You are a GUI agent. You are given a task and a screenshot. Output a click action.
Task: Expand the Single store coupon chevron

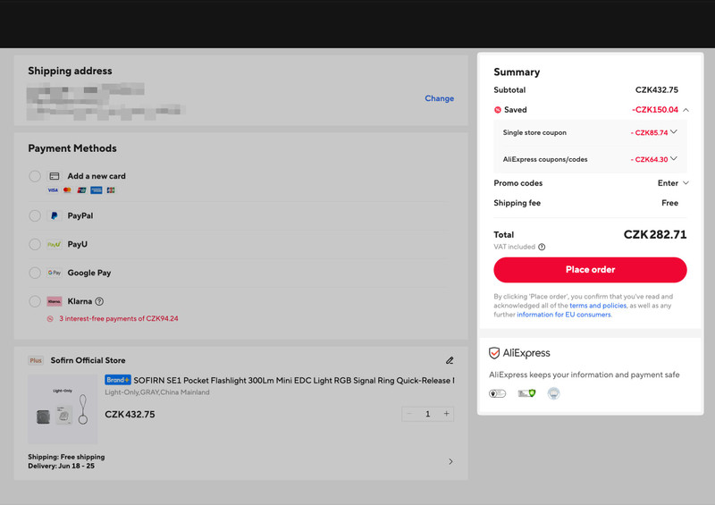tap(674, 132)
